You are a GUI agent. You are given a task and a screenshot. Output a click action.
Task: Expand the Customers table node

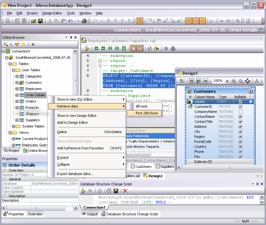coord(17,83)
